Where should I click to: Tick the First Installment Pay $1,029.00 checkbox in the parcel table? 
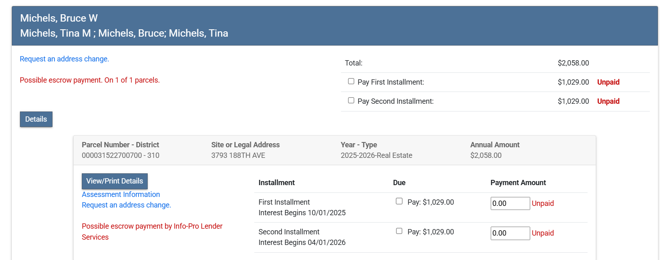click(x=399, y=201)
